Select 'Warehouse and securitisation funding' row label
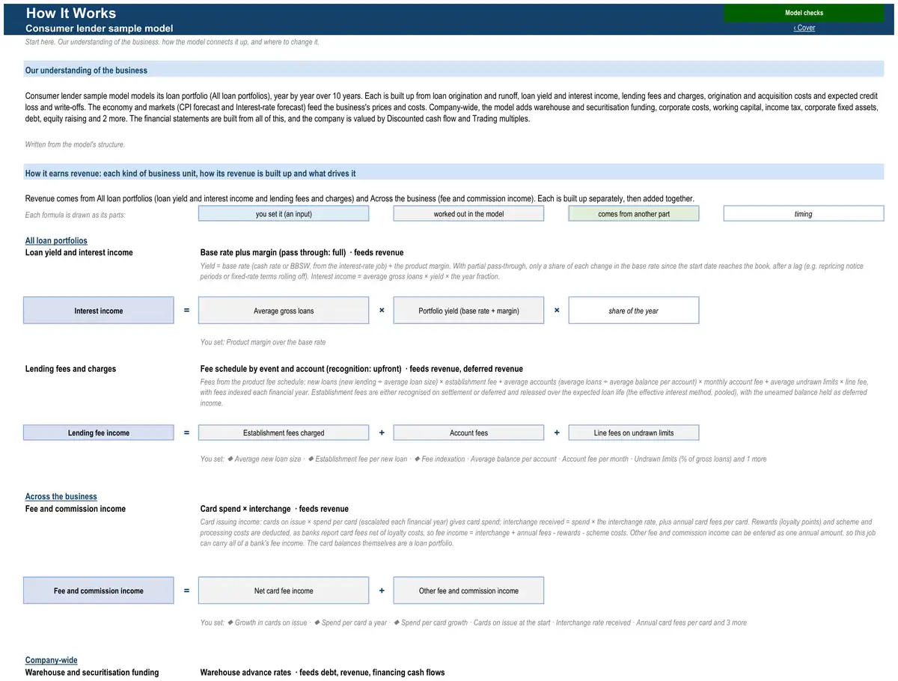Viewport: 898px width, 681px height. click(92, 673)
